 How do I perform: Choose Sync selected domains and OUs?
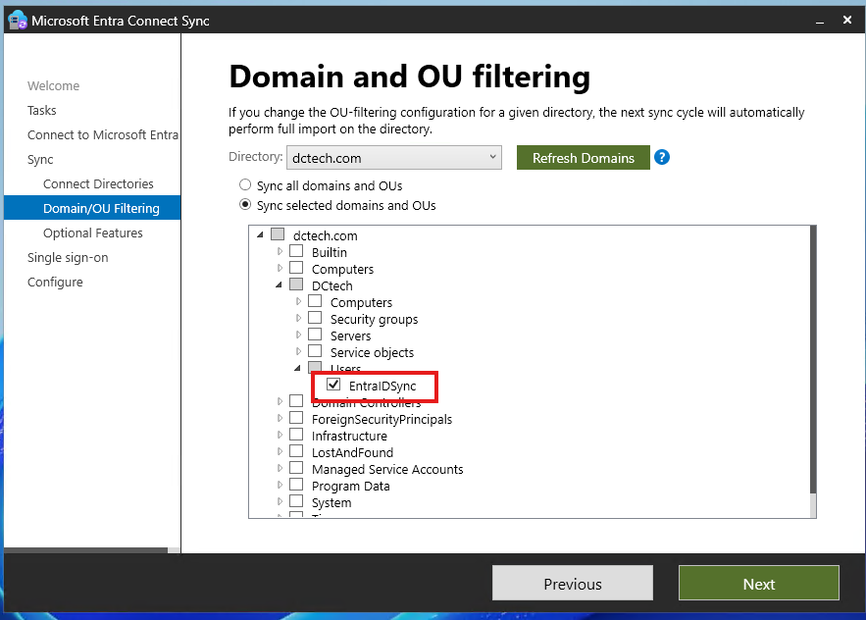(245, 204)
